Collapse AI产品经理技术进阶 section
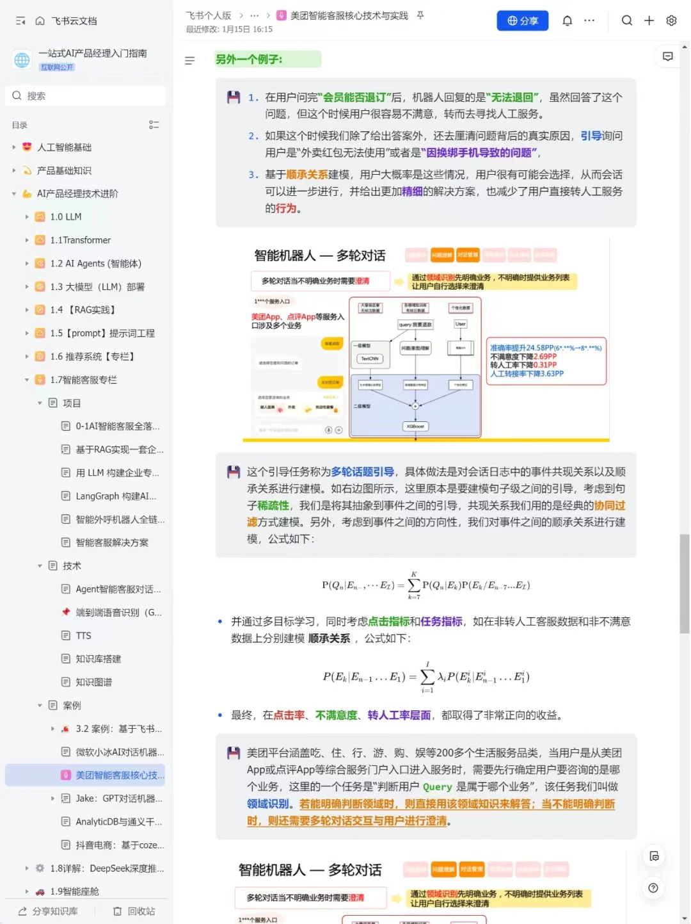This screenshot has height=924, width=691. point(14,193)
